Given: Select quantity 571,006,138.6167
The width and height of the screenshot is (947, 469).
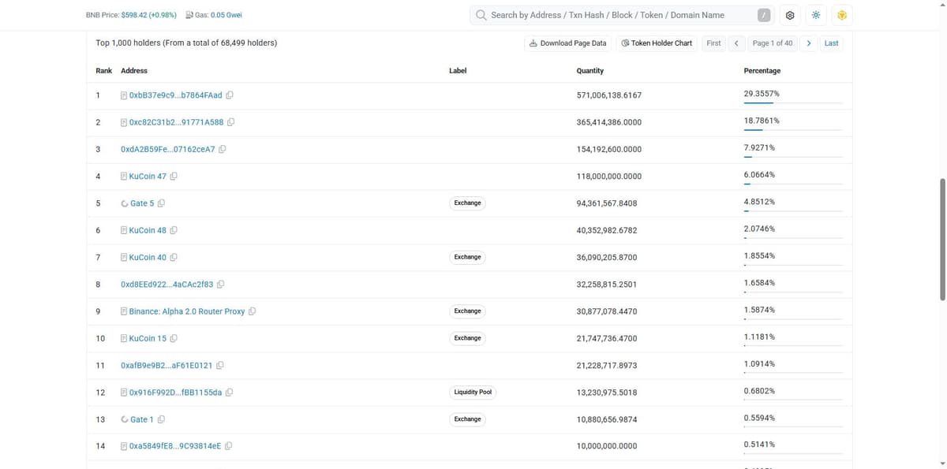Looking at the screenshot, I should point(609,95).
